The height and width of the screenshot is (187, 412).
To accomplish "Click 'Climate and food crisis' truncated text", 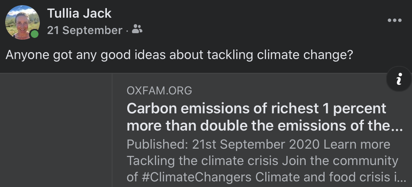I will tap(322, 177).
